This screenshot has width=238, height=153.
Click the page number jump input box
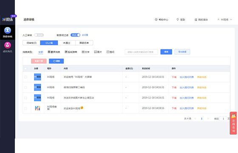coord(223,119)
